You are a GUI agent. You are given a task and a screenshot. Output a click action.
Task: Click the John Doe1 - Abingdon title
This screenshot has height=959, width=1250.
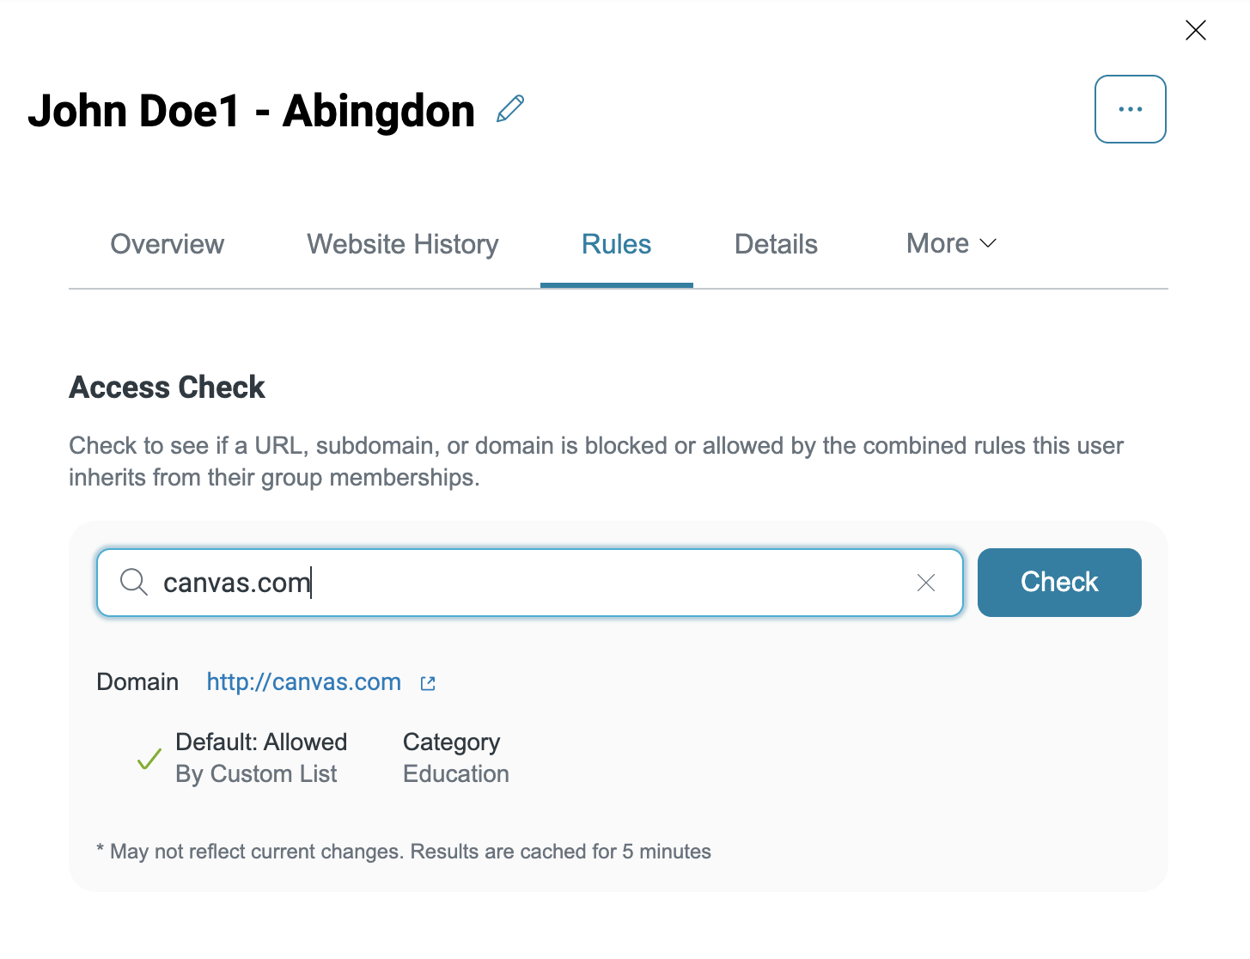(x=251, y=111)
